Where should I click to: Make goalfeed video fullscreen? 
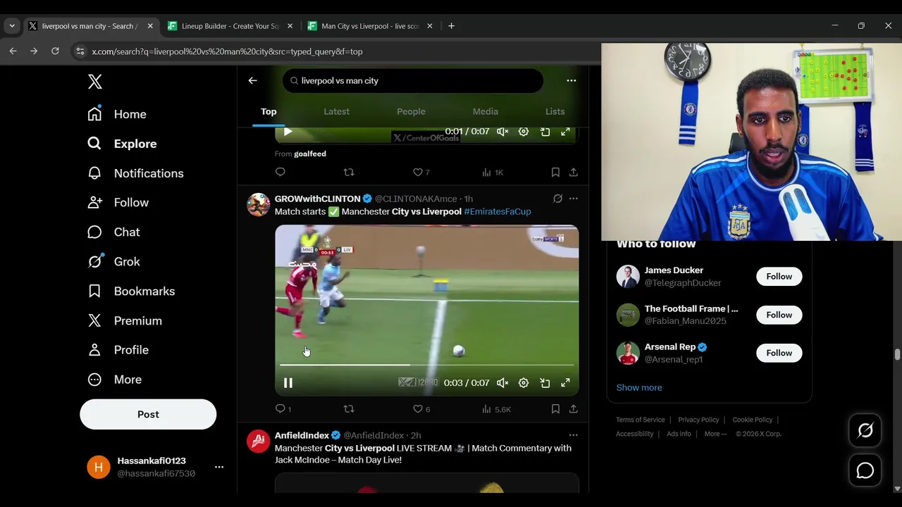click(x=565, y=132)
